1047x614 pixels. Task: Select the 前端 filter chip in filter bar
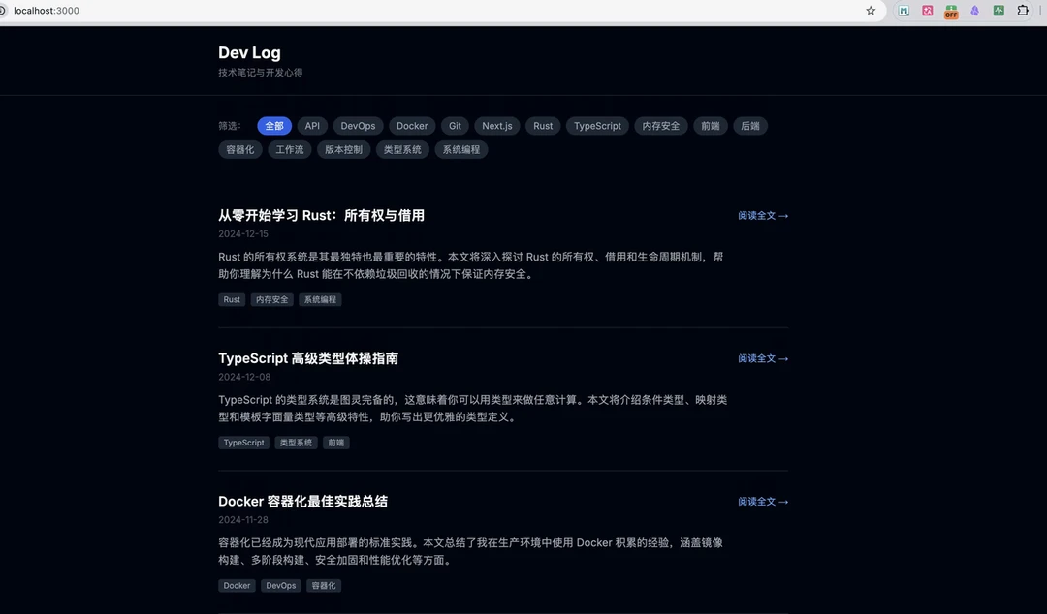tap(711, 126)
